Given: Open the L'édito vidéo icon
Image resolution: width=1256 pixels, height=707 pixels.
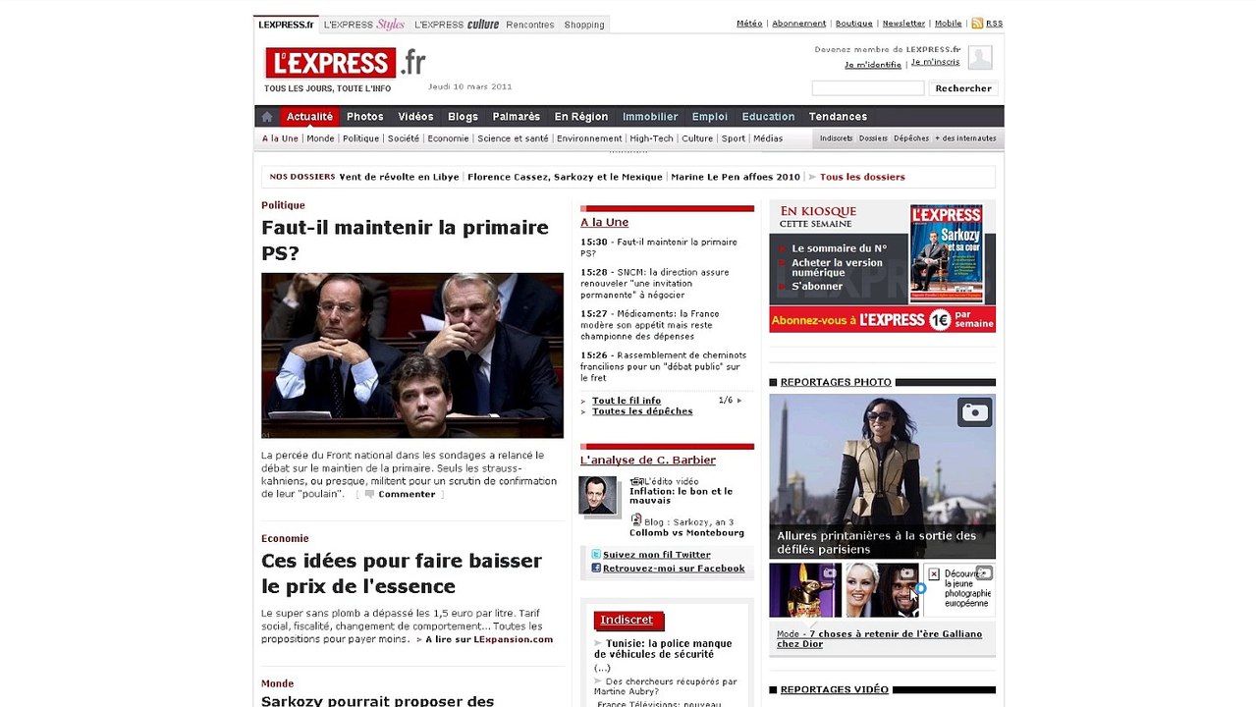Looking at the screenshot, I should click(636, 481).
